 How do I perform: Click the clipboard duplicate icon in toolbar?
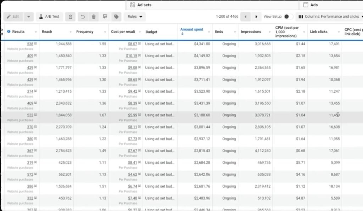pyautogui.click(x=71, y=17)
